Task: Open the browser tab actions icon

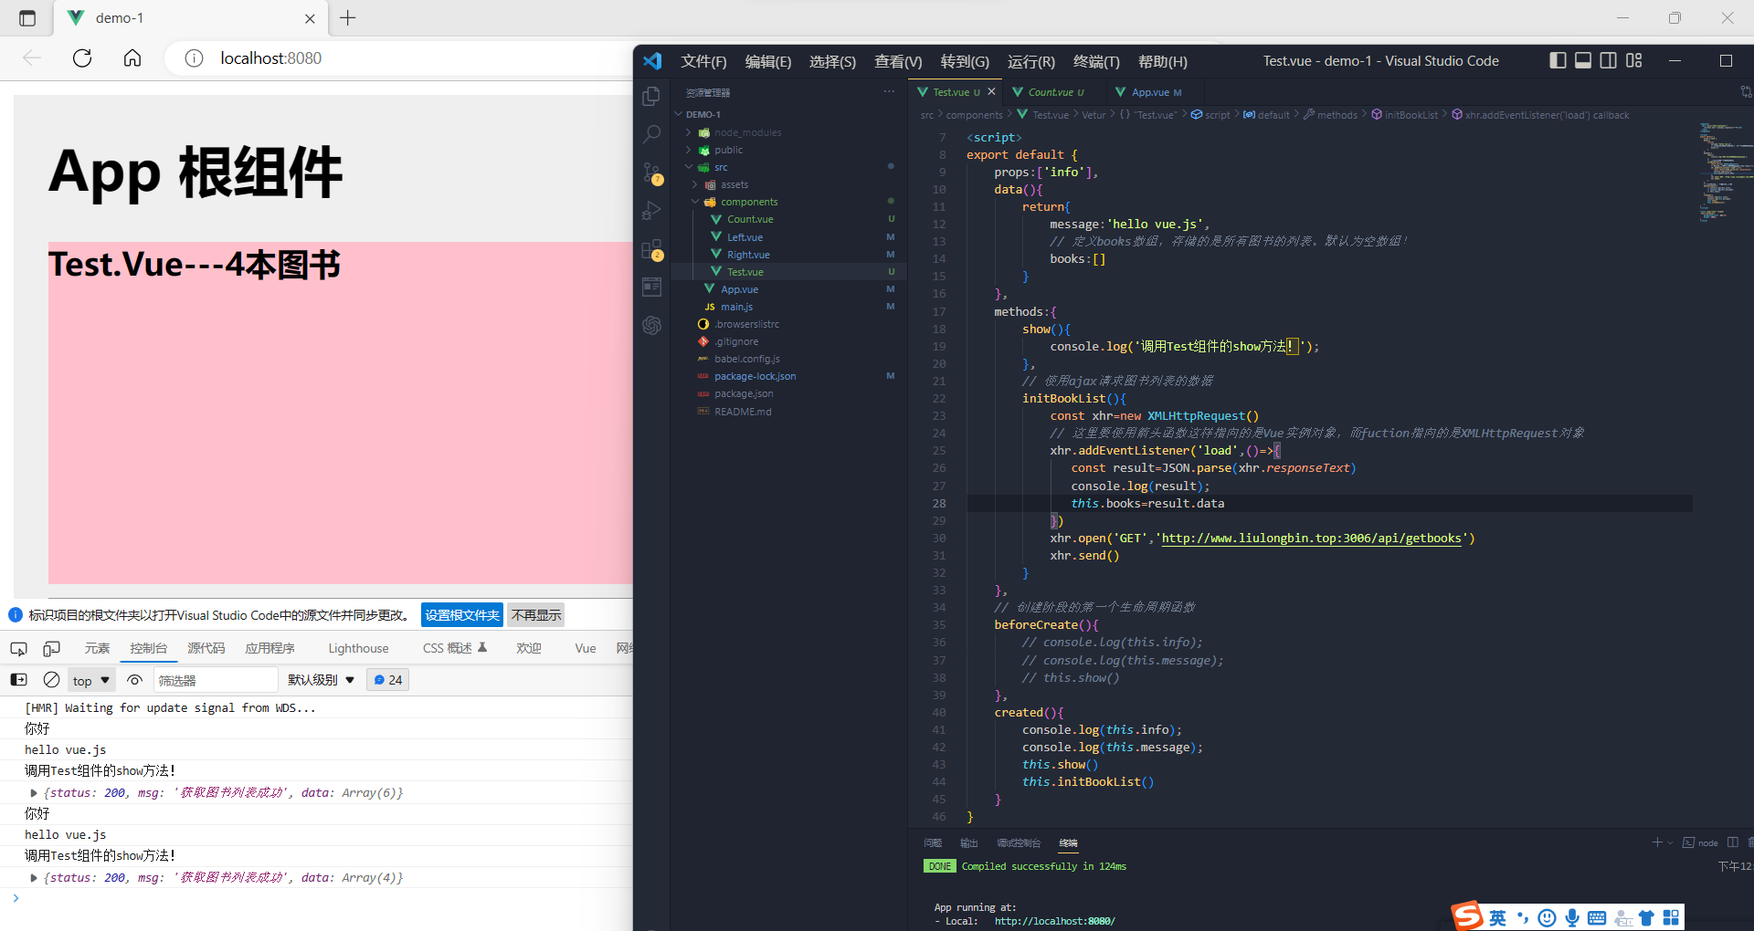Action: pyautogui.click(x=27, y=18)
